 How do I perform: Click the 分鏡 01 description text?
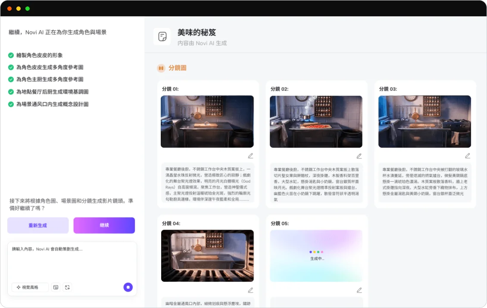(x=208, y=184)
